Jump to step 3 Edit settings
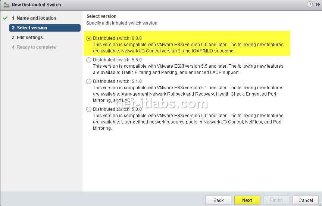The width and height of the screenshot is (322, 206). click(x=29, y=38)
